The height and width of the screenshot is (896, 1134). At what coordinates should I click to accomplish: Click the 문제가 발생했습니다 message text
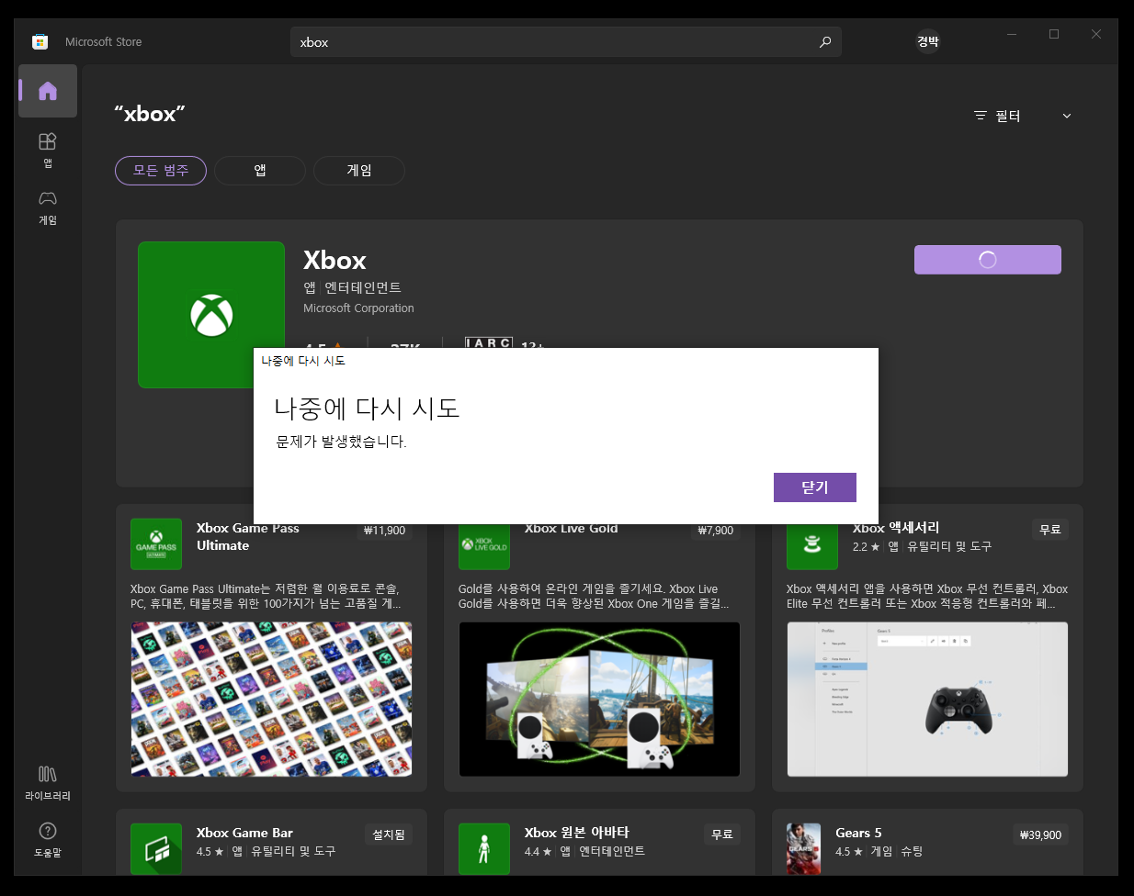pos(341,442)
